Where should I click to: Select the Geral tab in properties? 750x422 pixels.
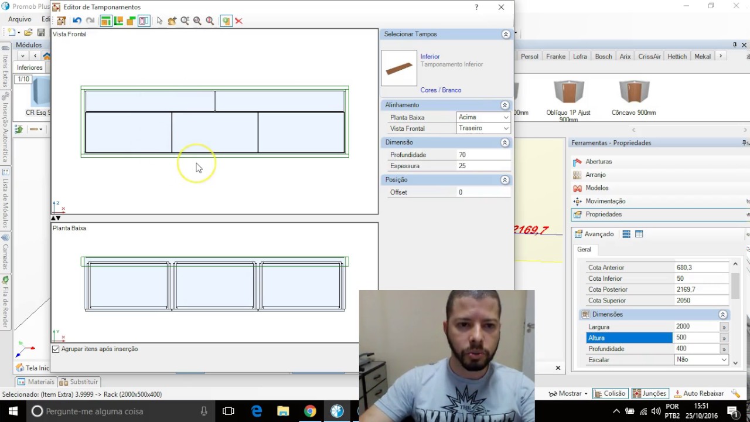[x=584, y=249]
